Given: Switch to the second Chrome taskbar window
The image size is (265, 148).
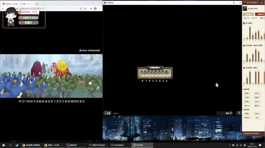Looking at the screenshot, I should pos(53,145).
